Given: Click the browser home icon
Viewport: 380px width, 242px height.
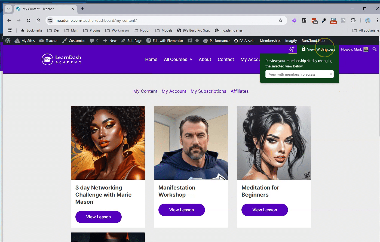Looking at the screenshot, I should click(38, 20).
